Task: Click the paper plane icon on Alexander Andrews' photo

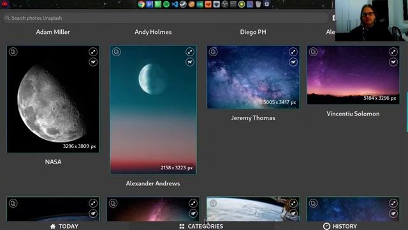Action: tap(190, 62)
